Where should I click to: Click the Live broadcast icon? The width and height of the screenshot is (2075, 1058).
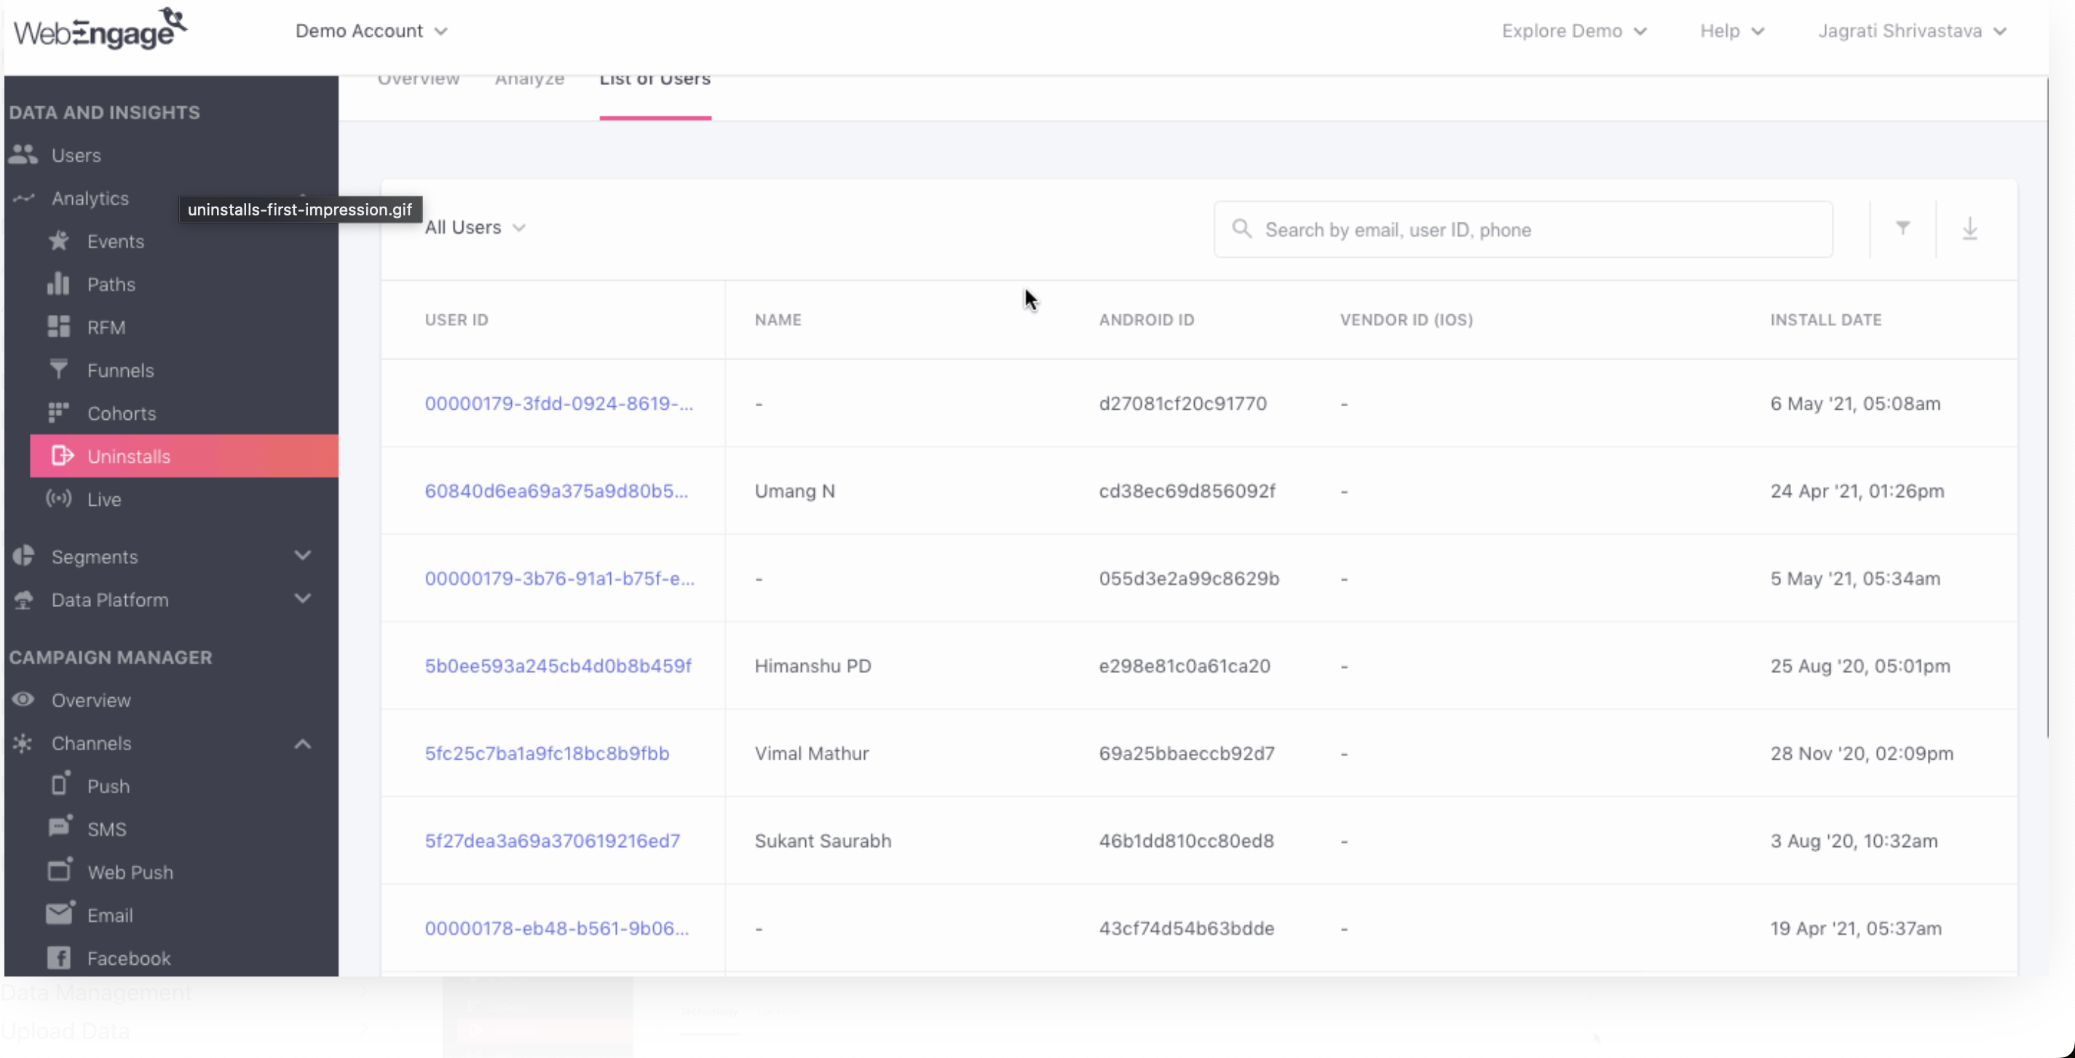pos(58,498)
